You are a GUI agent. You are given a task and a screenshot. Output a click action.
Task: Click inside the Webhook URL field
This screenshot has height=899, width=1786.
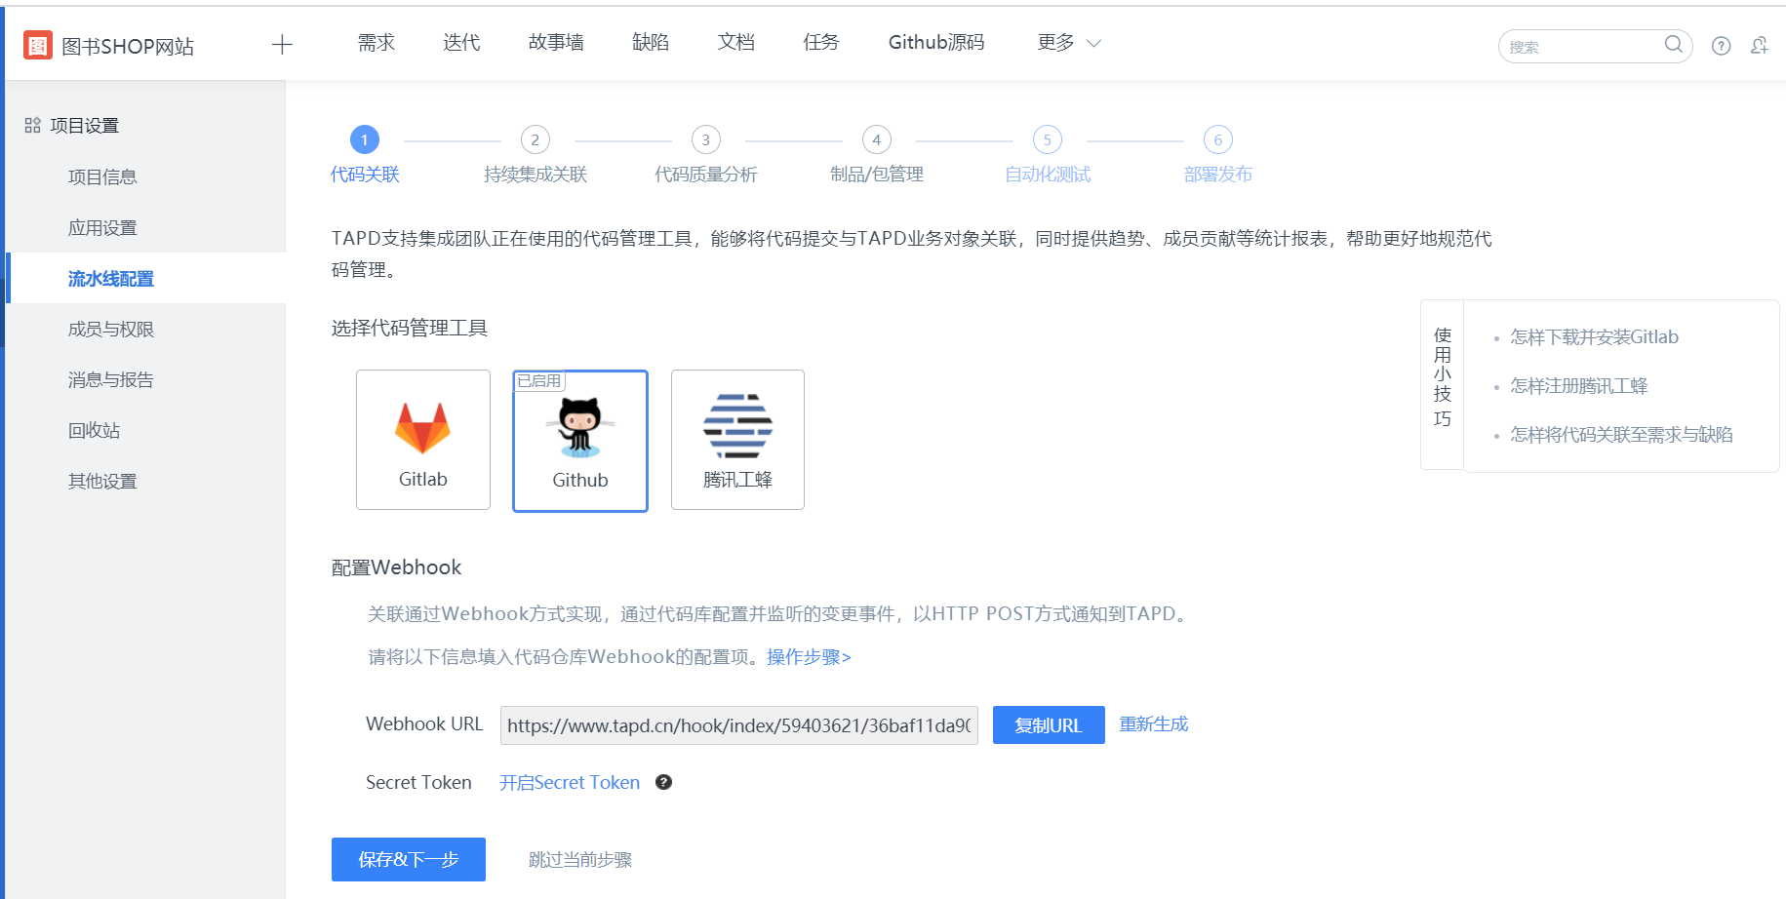[738, 724]
